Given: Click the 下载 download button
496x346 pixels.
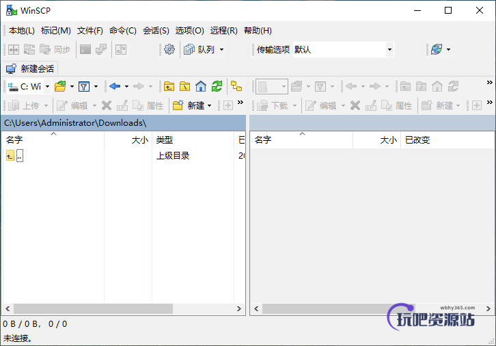Looking at the screenshot, I should tap(273, 105).
